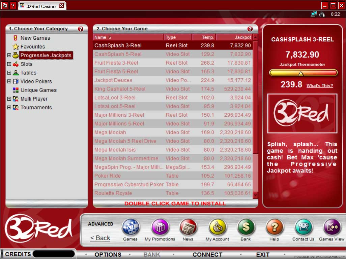The image size is (346, 259).
Task: Select the LotsaLoot 5-Reel game
Action: point(173,106)
